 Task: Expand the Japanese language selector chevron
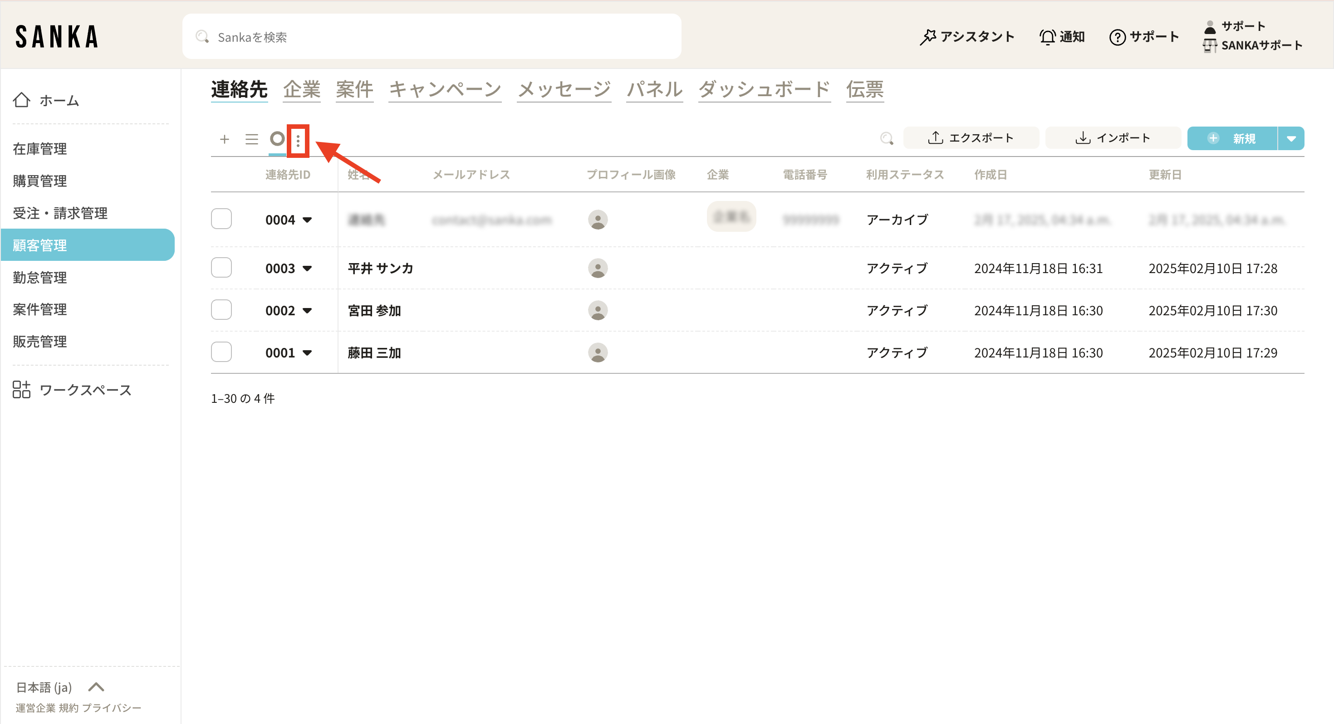tap(96, 687)
